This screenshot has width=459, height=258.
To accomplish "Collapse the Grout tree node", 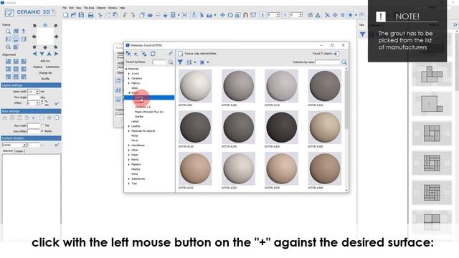I will [x=129, y=92].
